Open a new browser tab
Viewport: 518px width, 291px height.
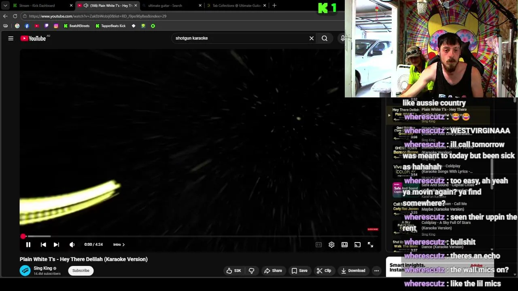coord(274,6)
